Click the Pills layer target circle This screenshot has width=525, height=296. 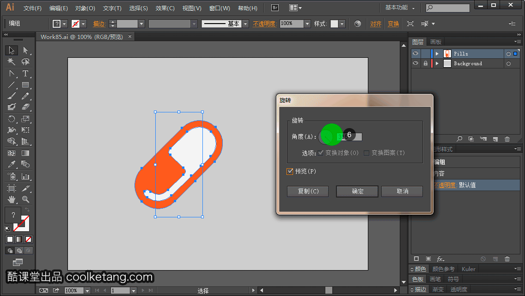[x=508, y=54]
